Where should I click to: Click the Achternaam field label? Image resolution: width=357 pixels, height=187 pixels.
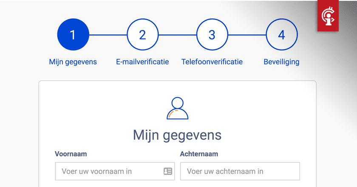pos(199,154)
